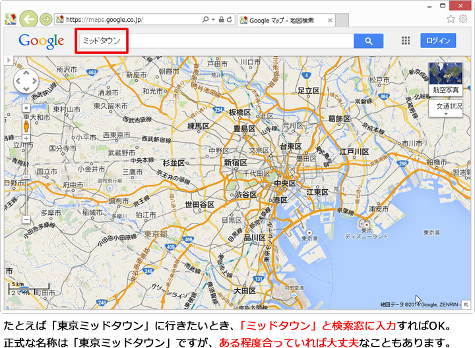Click the 調布飛行場 airport icon

(x=110, y=188)
